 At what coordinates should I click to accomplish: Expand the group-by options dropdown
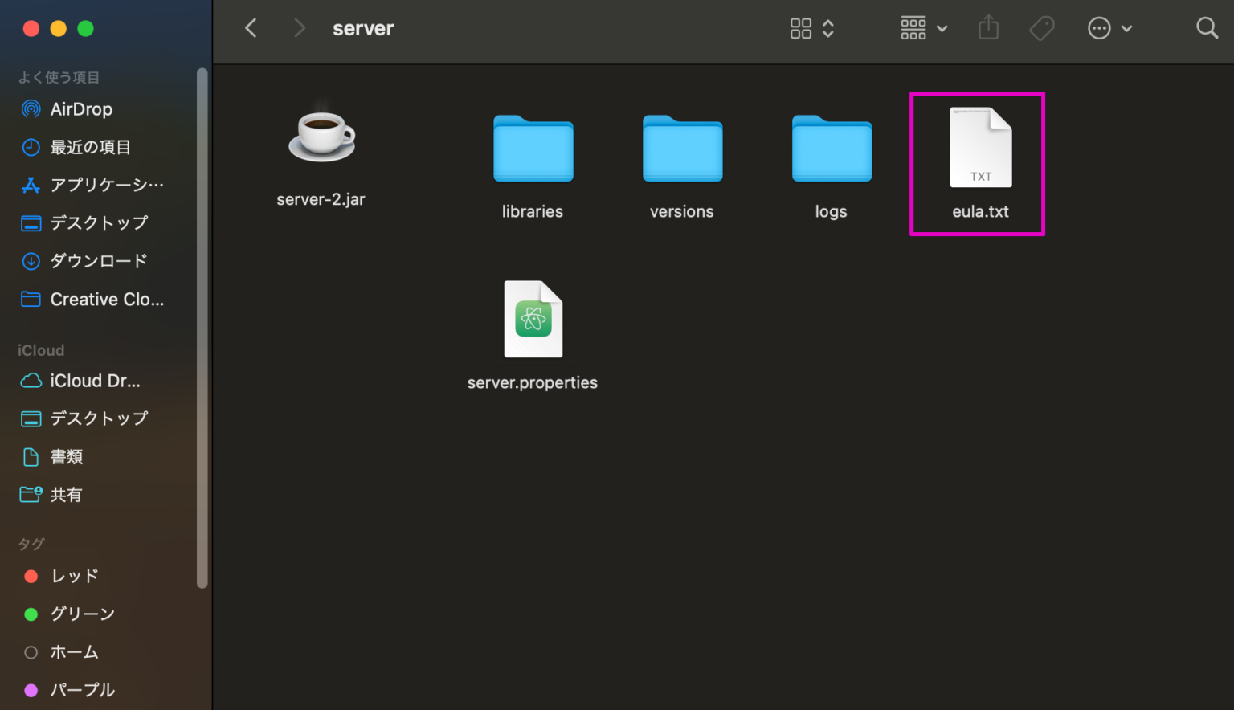point(924,28)
